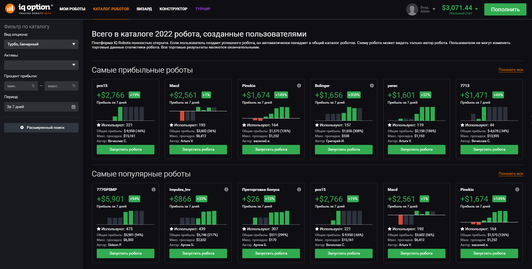Click the +$26 profit value
This screenshot has height=269, width=532.
(251, 199)
